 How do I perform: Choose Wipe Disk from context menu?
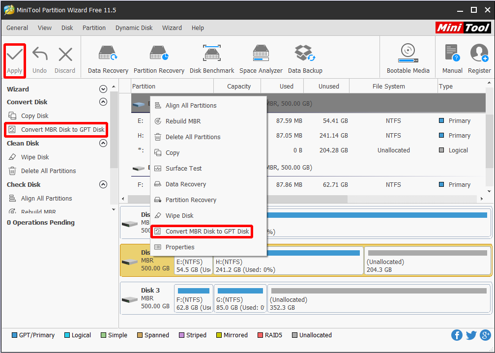pyautogui.click(x=208, y=216)
